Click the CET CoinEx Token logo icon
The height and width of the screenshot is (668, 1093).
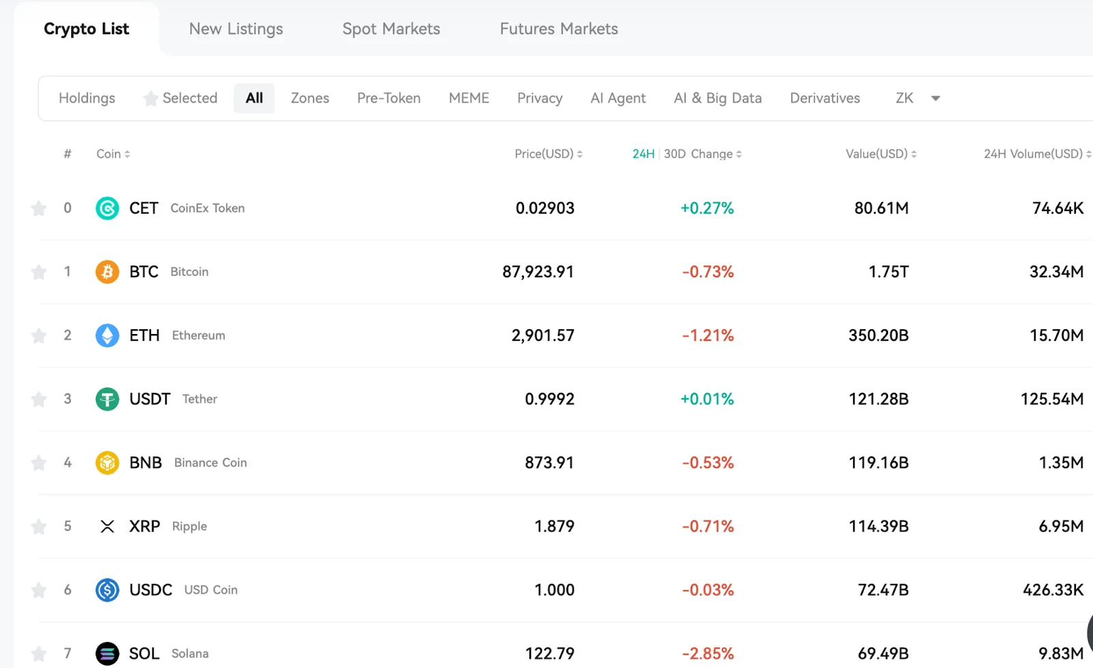click(x=107, y=208)
